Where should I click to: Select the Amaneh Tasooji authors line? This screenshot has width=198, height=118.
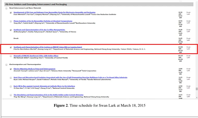pyautogui.click(x=55, y=71)
